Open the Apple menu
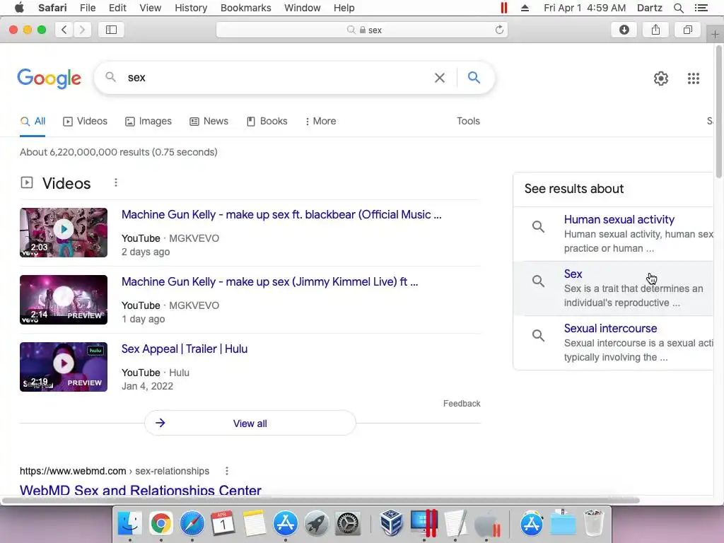724x543 pixels. click(19, 8)
